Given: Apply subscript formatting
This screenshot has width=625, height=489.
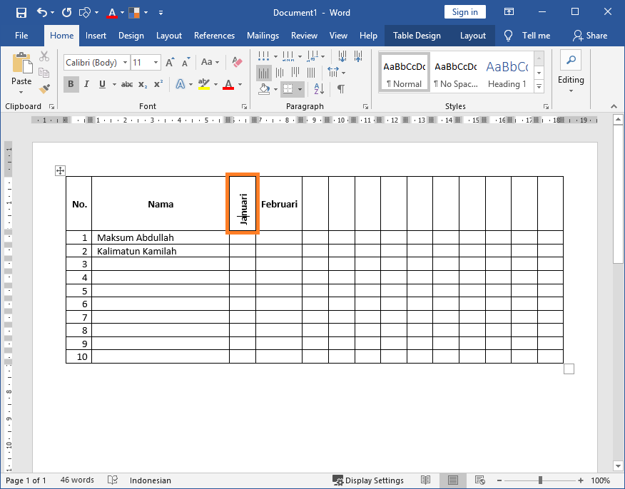Looking at the screenshot, I should (143, 84).
